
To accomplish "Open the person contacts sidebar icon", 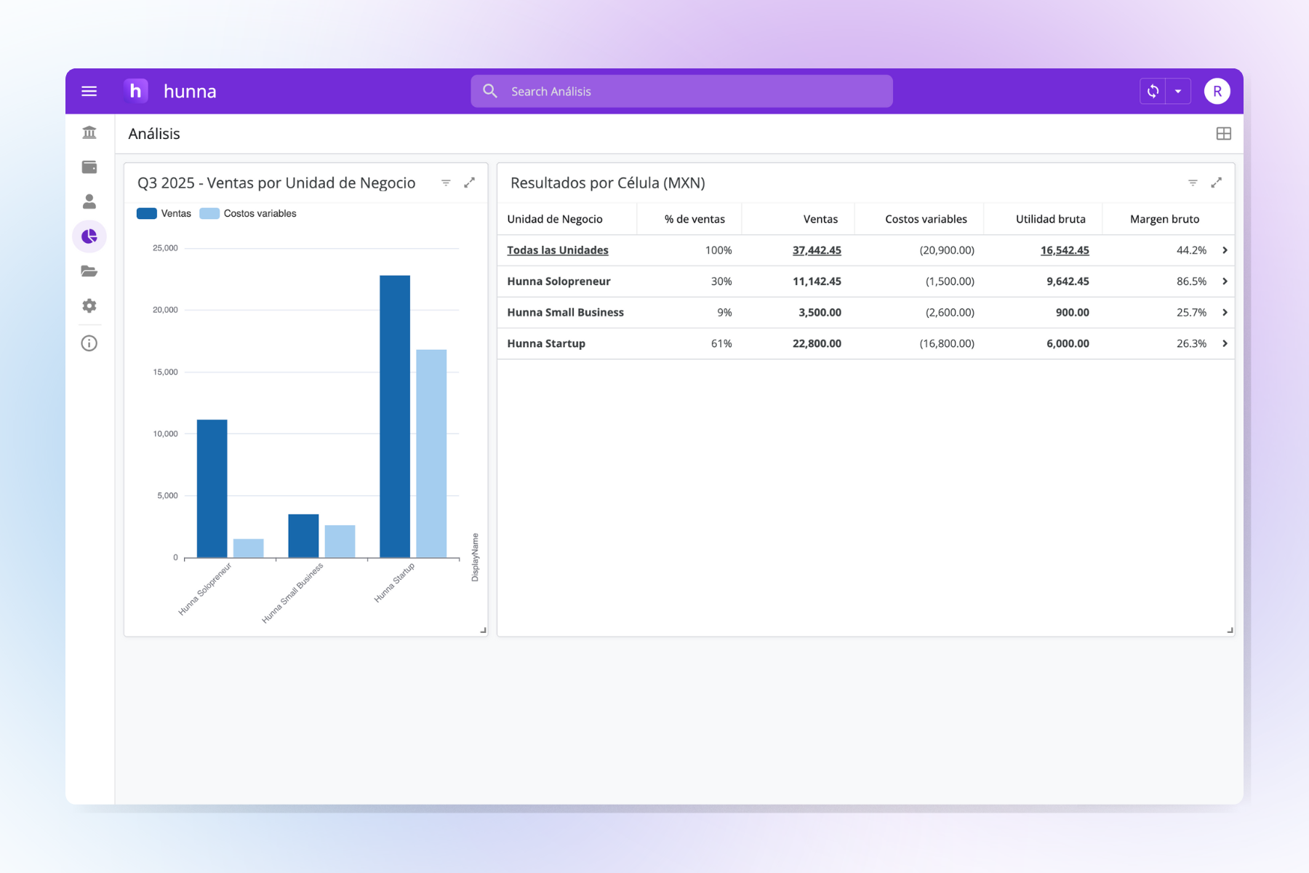I will coord(89,202).
